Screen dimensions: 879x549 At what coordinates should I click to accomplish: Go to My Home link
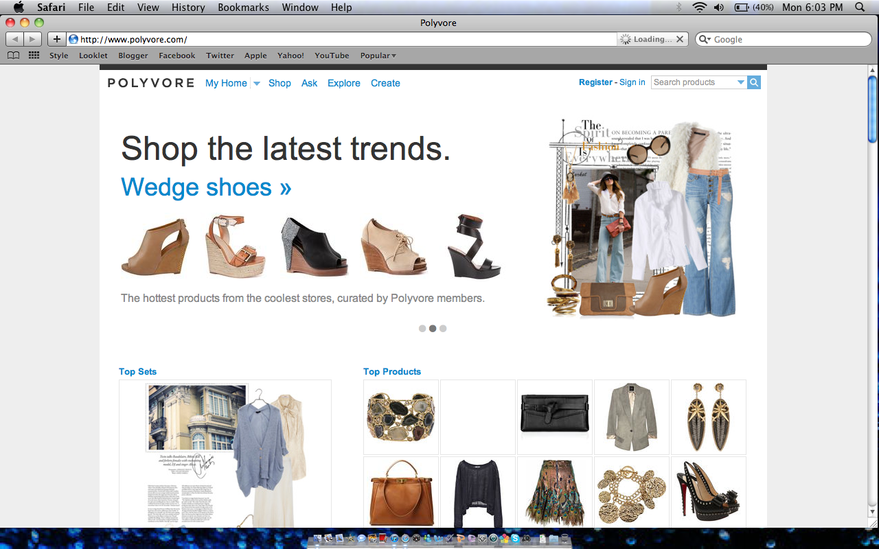pyautogui.click(x=226, y=83)
